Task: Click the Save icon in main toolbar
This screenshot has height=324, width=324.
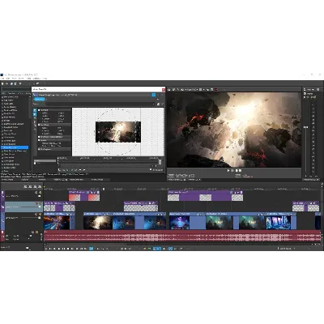Action: [x=11, y=83]
